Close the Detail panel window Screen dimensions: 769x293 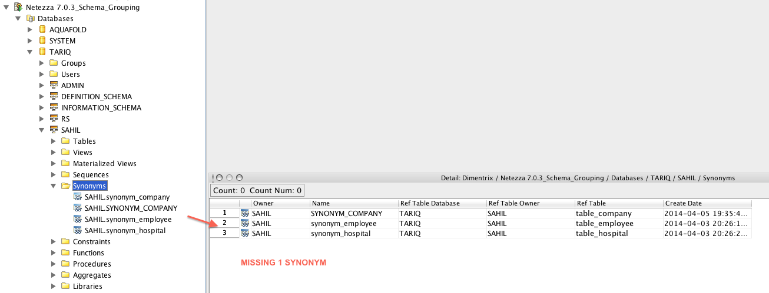[x=219, y=177]
